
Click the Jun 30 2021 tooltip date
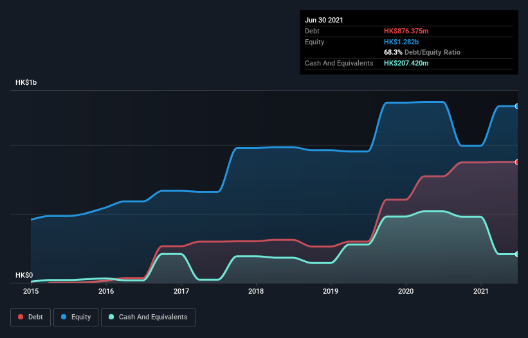point(324,20)
